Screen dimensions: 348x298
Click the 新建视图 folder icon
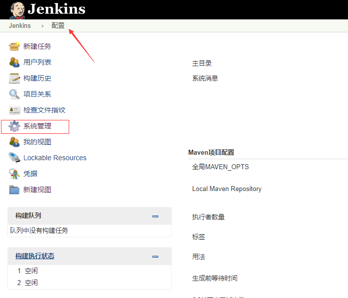(14, 190)
